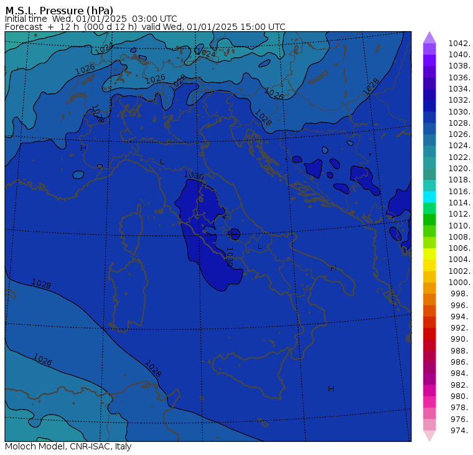Select the '1018.' legend value
Image resolution: width=473 pixels, height=455 pixels.
459,179
